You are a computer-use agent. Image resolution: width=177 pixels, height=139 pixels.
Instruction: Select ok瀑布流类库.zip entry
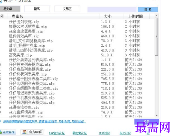[24, 107]
